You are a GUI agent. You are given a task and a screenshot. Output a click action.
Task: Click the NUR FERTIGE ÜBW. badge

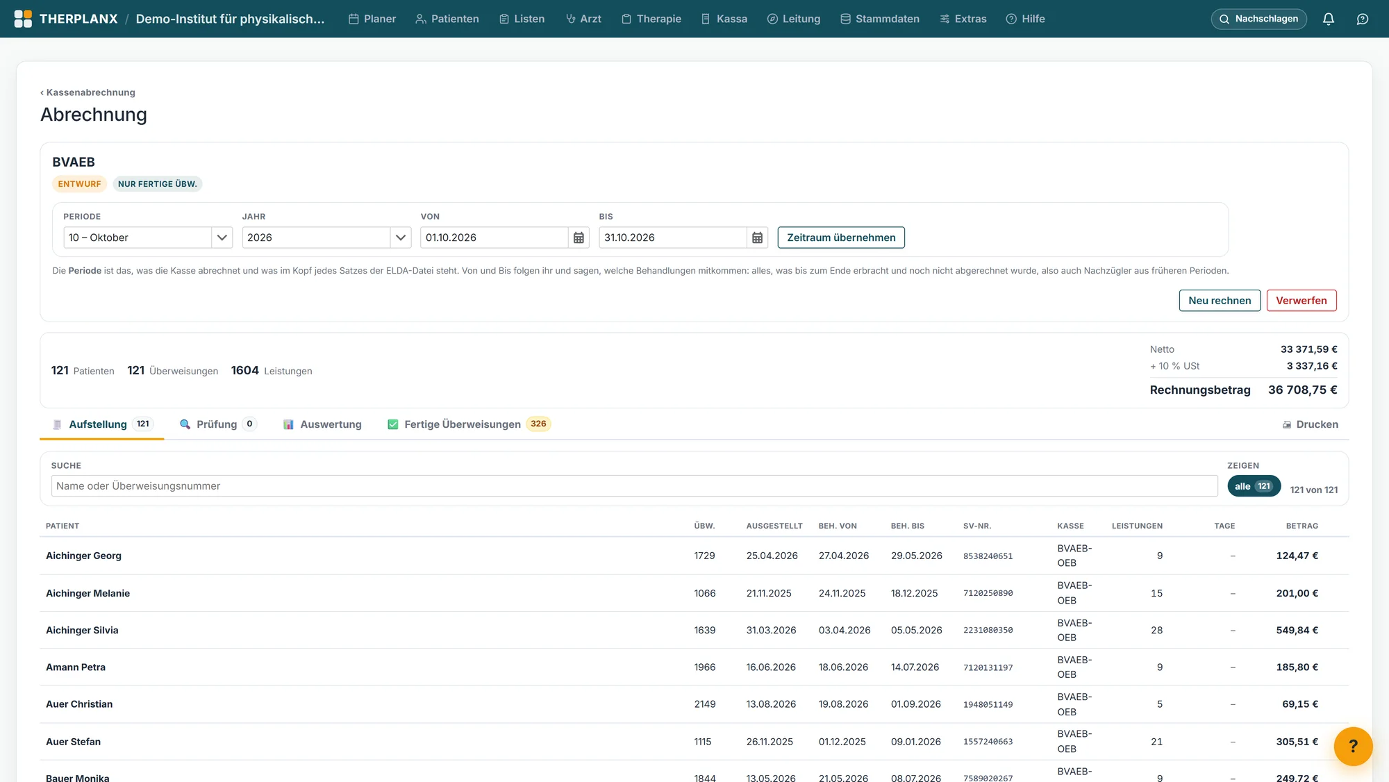click(x=158, y=184)
